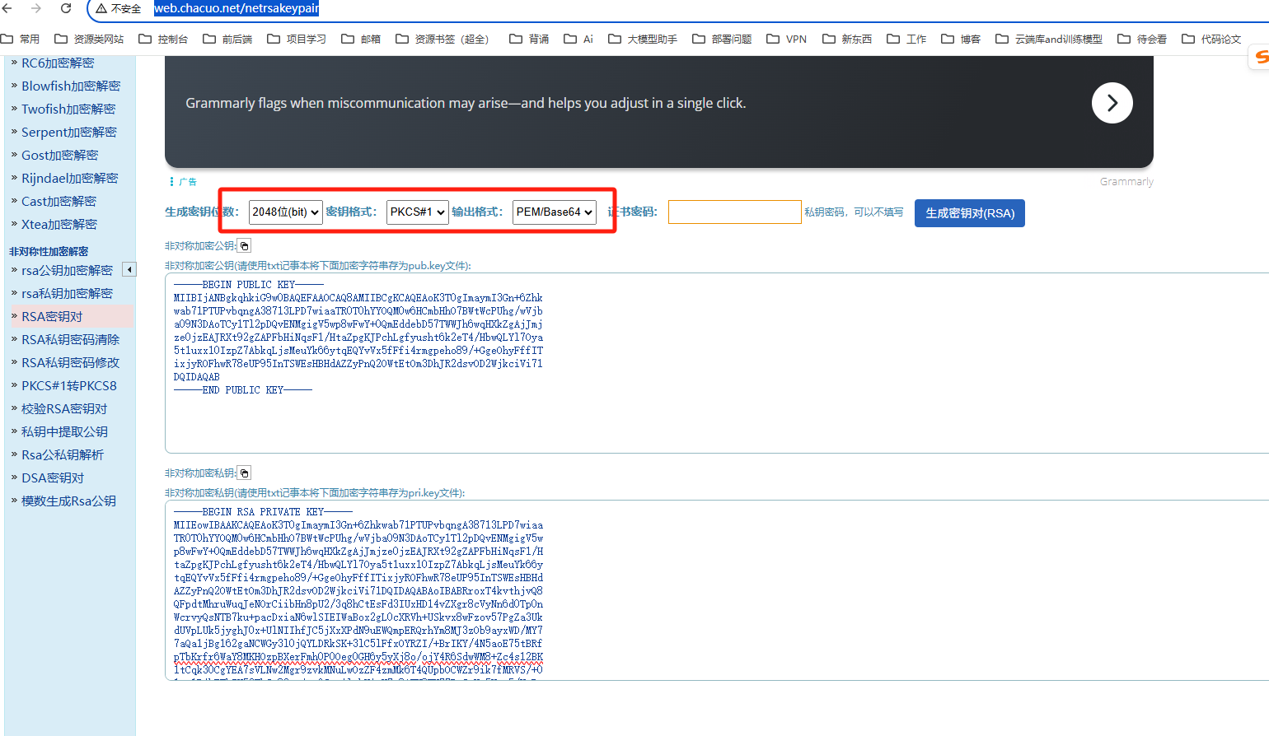
Task: Open Cast加密解密 in the sidebar
Action: click(x=59, y=201)
